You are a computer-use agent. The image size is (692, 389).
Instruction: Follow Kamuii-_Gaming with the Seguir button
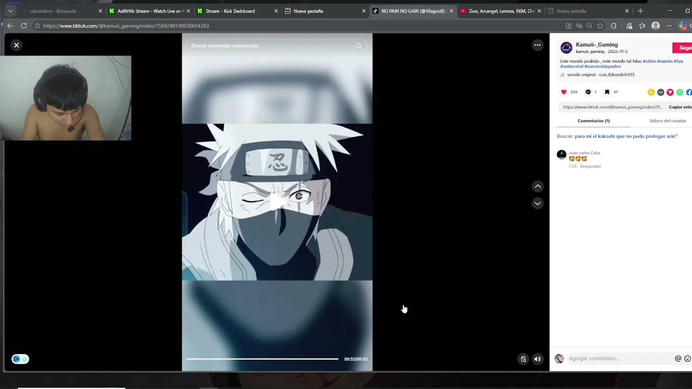(682, 48)
